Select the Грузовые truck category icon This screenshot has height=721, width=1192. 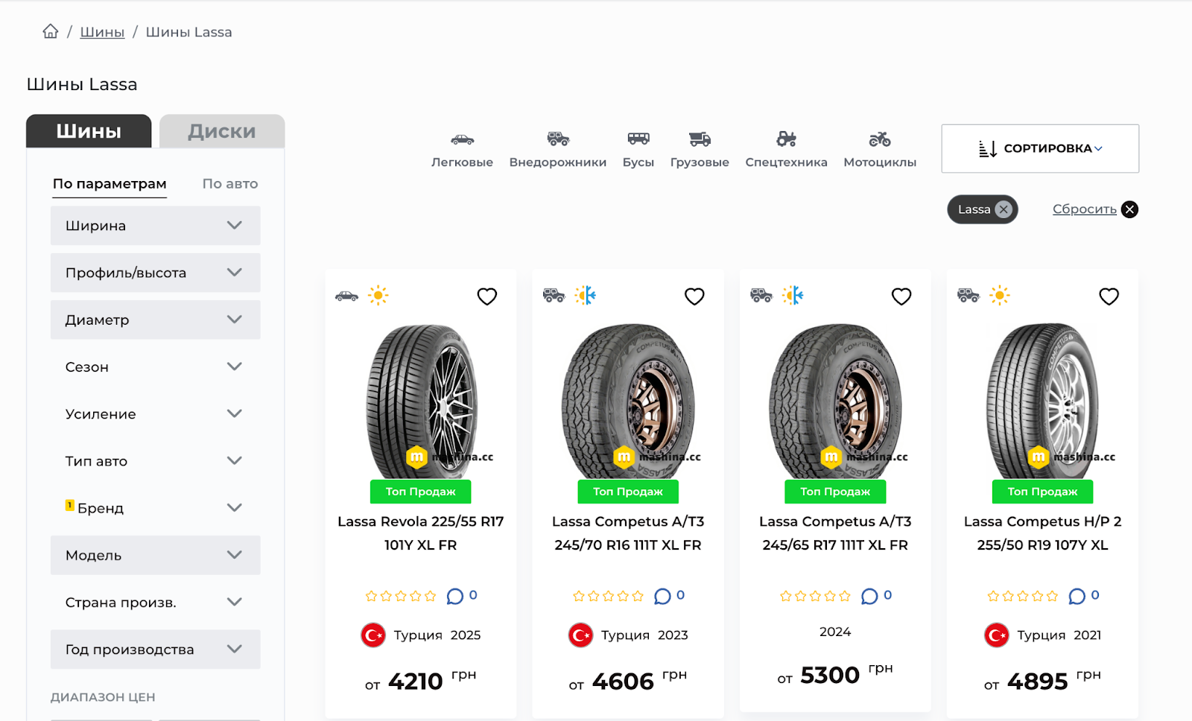[x=700, y=139]
